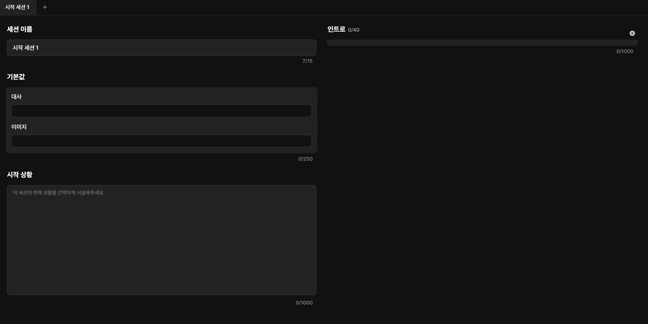Focus the 세션 이름 input field
This screenshot has height=324, width=648.
161,48
